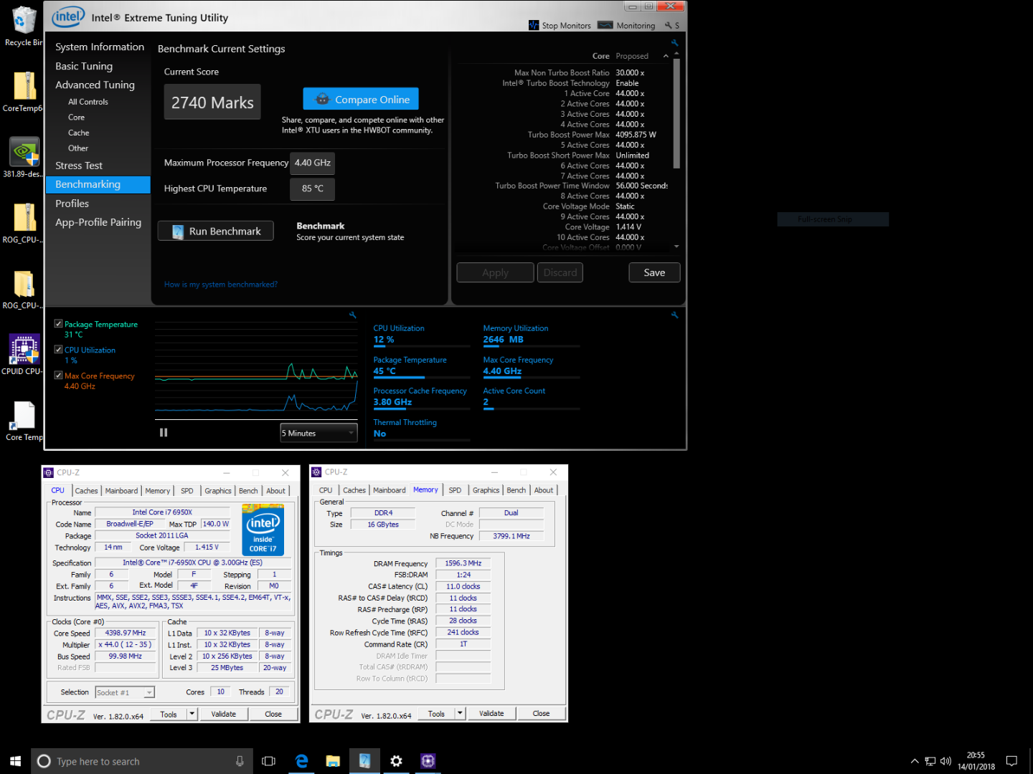Switch to Caches tab in left CPU-Z
The image size is (1033, 774).
[86, 491]
